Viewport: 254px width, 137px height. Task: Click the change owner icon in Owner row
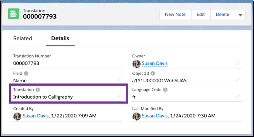pos(238,63)
